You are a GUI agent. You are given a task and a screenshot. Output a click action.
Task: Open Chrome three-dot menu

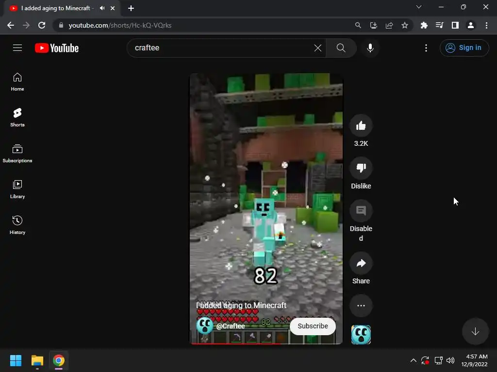click(x=486, y=25)
